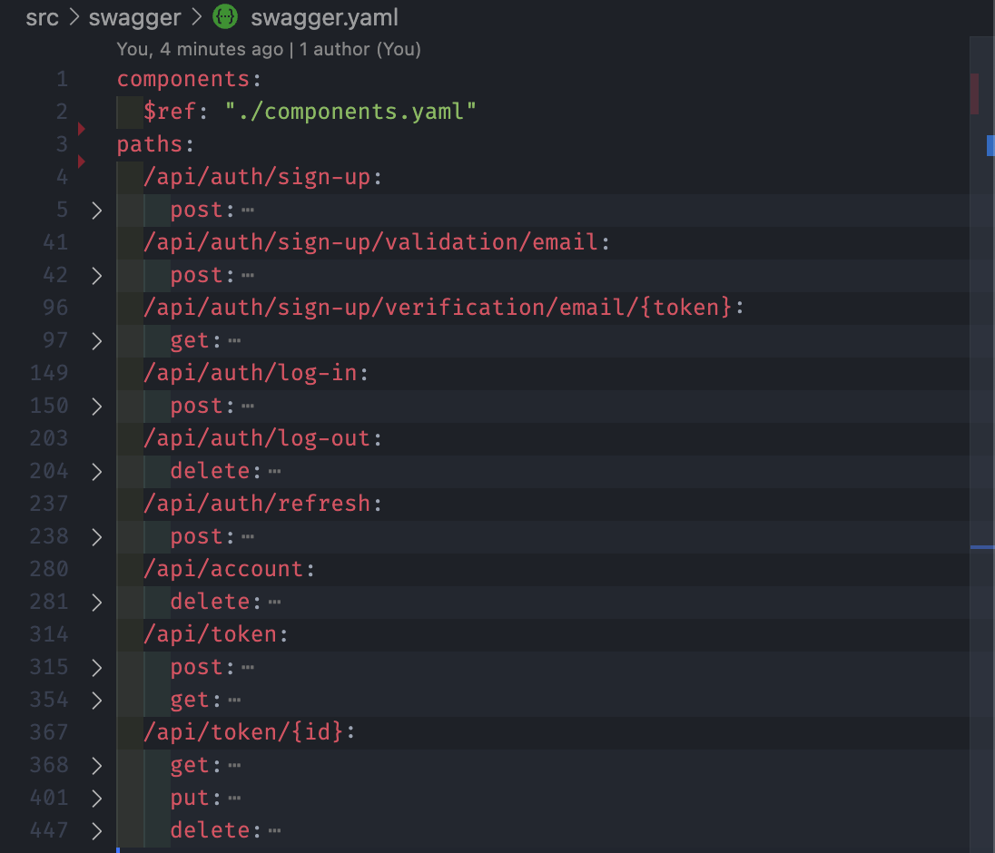Click the red deletion marker below line 2
Image resolution: width=995 pixels, height=853 pixels.
click(x=81, y=129)
